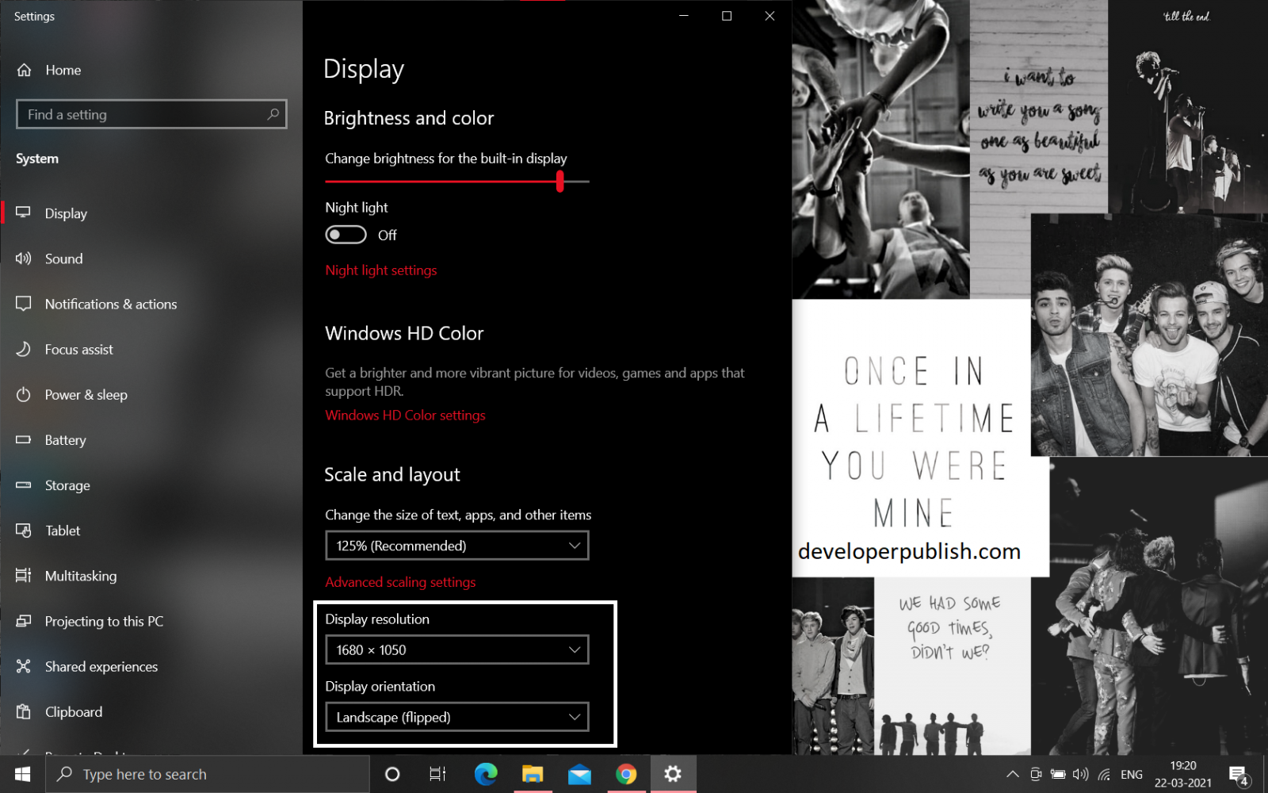Image resolution: width=1268 pixels, height=793 pixels.
Task: Open the Display resolution dropdown
Action: (456, 649)
